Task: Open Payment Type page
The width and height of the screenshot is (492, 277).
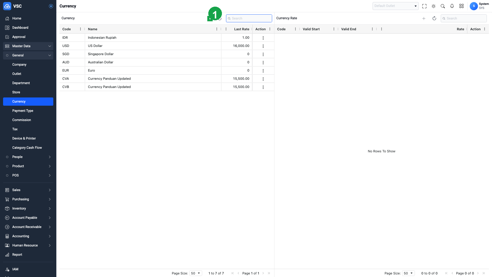Action: coord(28,111)
